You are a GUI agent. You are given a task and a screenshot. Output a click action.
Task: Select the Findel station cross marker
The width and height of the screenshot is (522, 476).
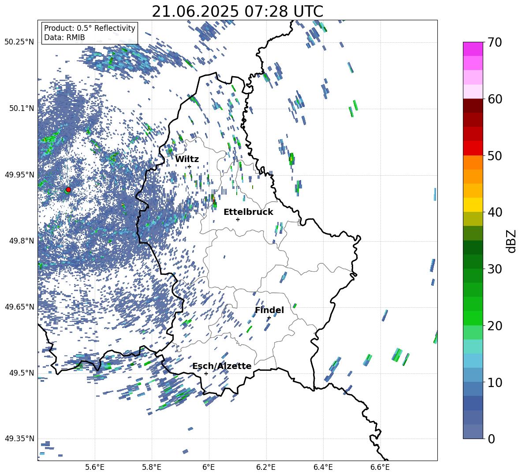pos(269,318)
